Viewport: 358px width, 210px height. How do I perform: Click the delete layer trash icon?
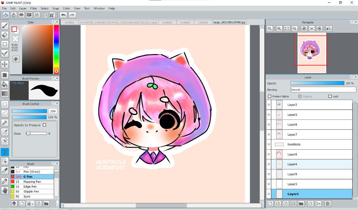[x=328, y=203]
